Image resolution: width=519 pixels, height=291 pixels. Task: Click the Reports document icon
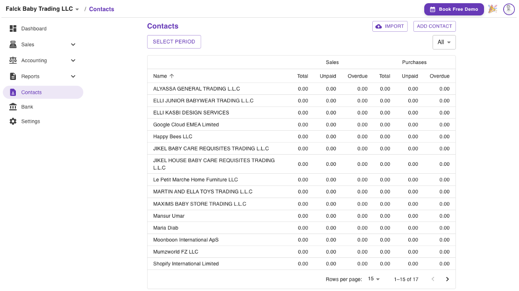[x=13, y=77]
